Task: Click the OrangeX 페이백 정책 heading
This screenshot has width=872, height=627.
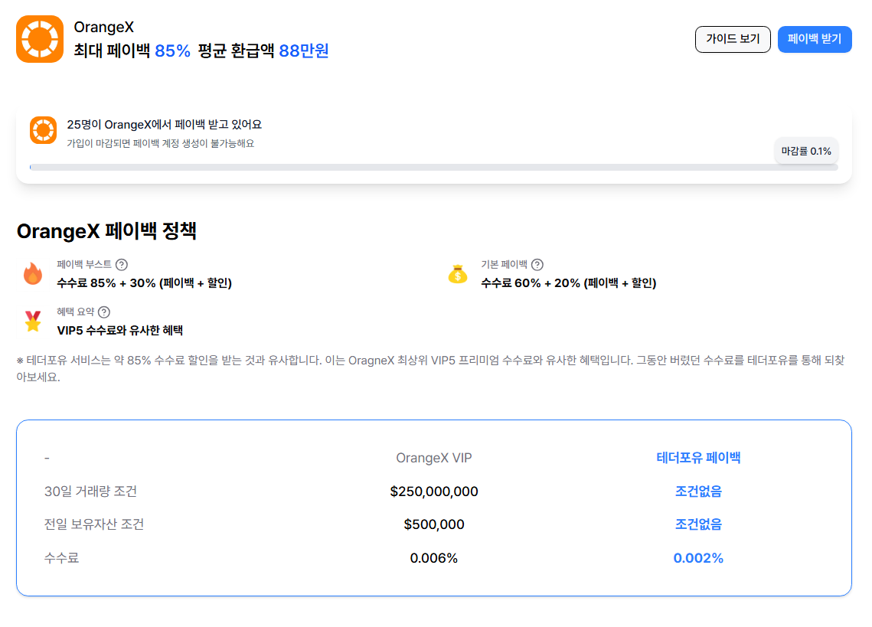Action: [106, 230]
